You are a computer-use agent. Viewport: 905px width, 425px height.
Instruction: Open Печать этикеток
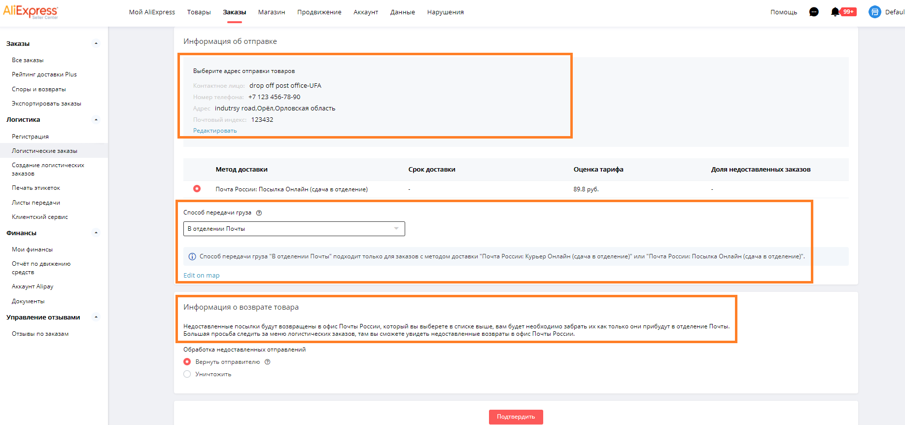[36, 188]
